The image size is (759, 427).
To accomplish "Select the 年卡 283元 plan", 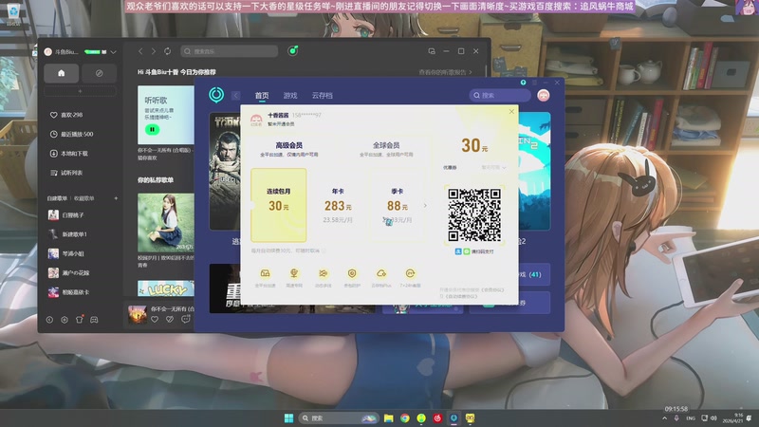I will 338,205.
